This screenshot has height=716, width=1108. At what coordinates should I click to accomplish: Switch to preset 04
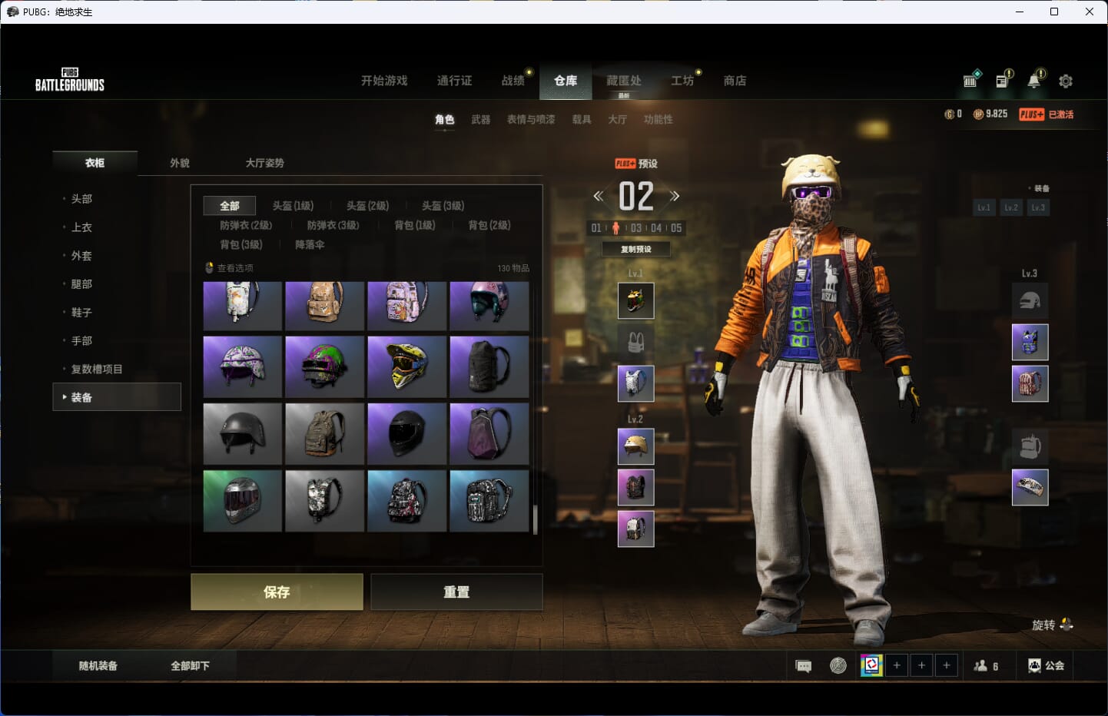point(656,228)
